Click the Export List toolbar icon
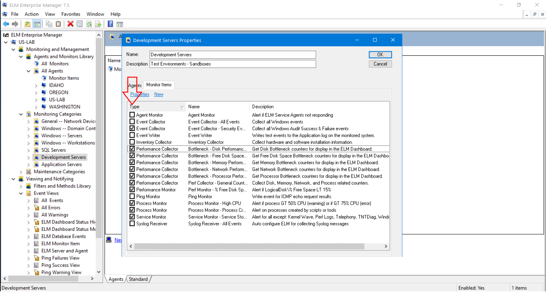The image size is (546, 292). [x=98, y=24]
